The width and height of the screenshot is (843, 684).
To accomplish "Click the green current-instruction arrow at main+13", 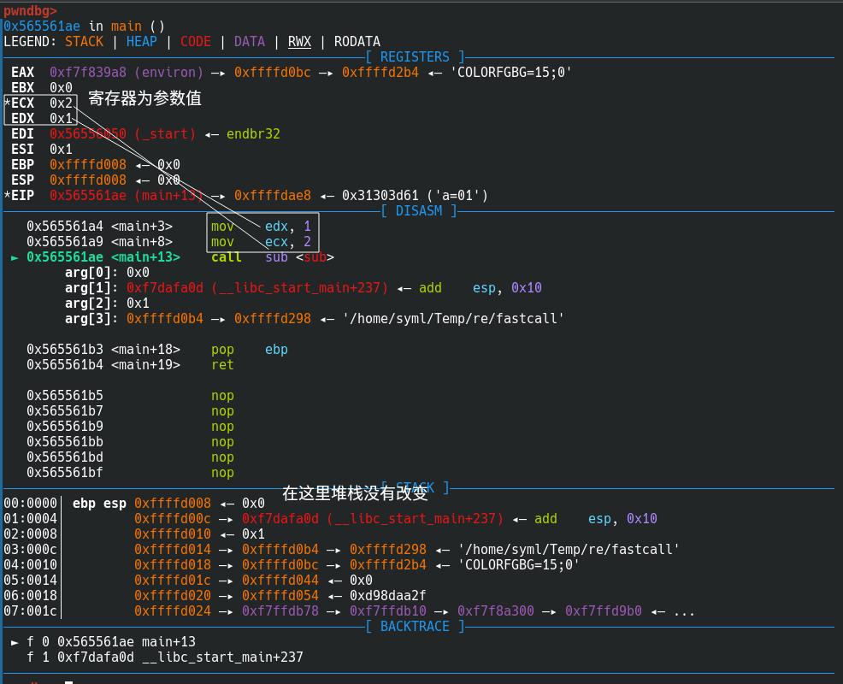I will tap(15, 257).
